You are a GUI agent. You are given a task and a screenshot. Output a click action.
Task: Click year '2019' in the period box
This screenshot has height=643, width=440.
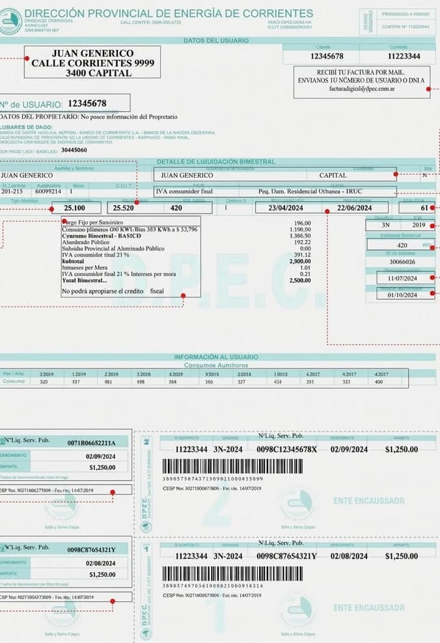tap(419, 225)
